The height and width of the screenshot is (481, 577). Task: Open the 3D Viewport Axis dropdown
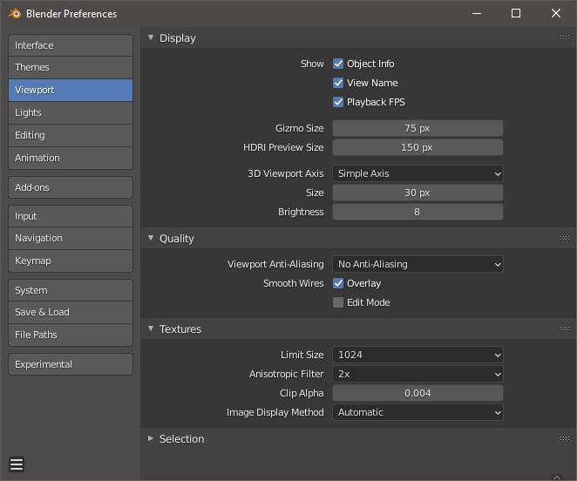click(x=417, y=173)
